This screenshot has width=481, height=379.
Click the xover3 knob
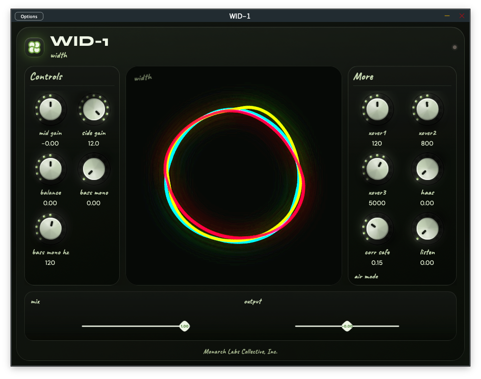point(377,169)
